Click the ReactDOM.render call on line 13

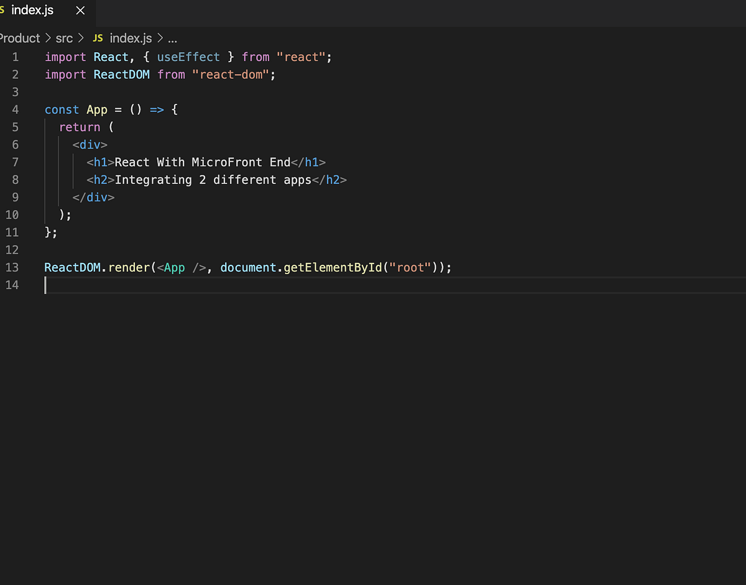click(x=99, y=267)
